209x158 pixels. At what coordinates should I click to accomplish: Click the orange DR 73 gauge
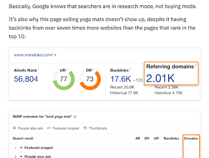click(90, 79)
